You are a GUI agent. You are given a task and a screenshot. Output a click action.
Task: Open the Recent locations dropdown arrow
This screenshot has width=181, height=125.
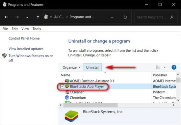coord(27,17)
